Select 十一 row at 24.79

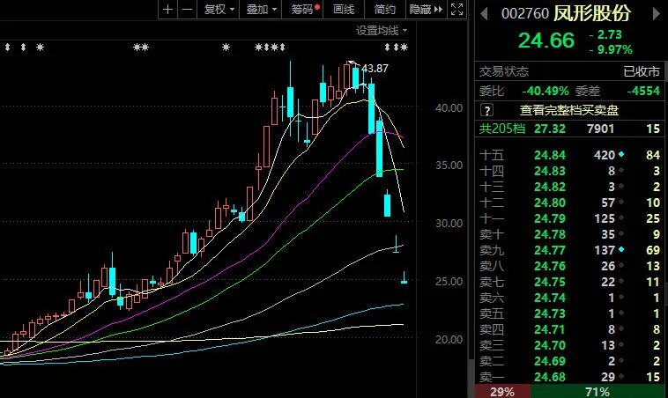pyautogui.click(x=569, y=218)
